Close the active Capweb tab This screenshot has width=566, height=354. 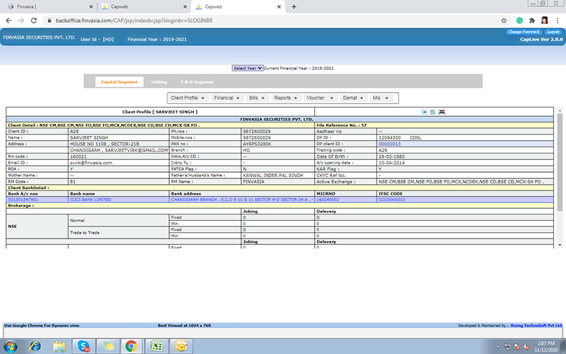(x=279, y=6)
